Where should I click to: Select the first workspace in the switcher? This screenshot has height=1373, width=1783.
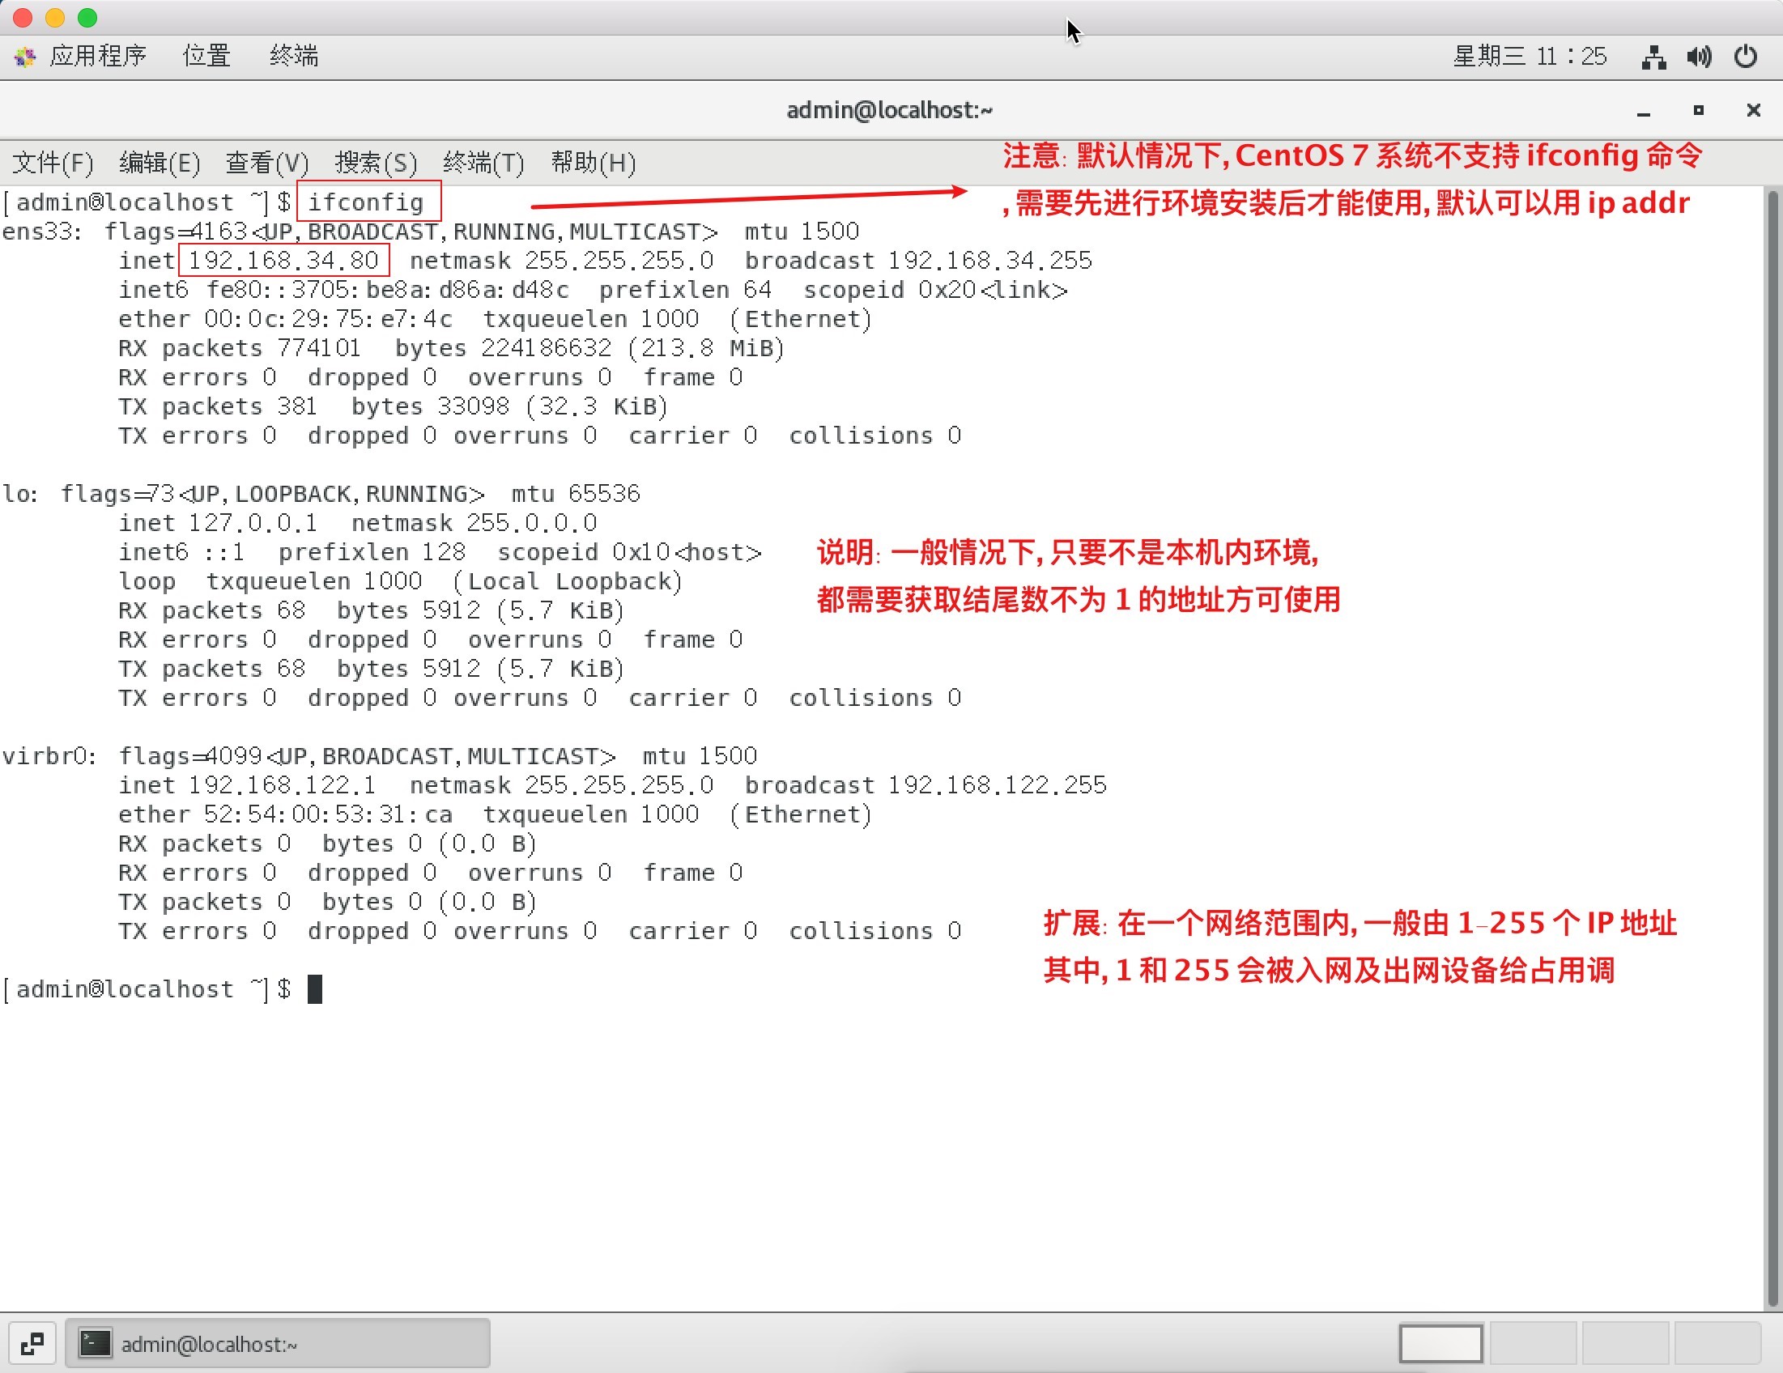click(x=1440, y=1344)
